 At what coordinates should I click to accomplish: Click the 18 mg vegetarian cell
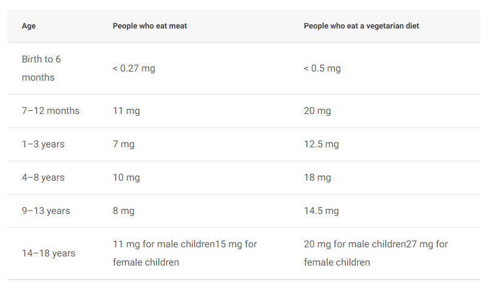pyautogui.click(x=317, y=178)
